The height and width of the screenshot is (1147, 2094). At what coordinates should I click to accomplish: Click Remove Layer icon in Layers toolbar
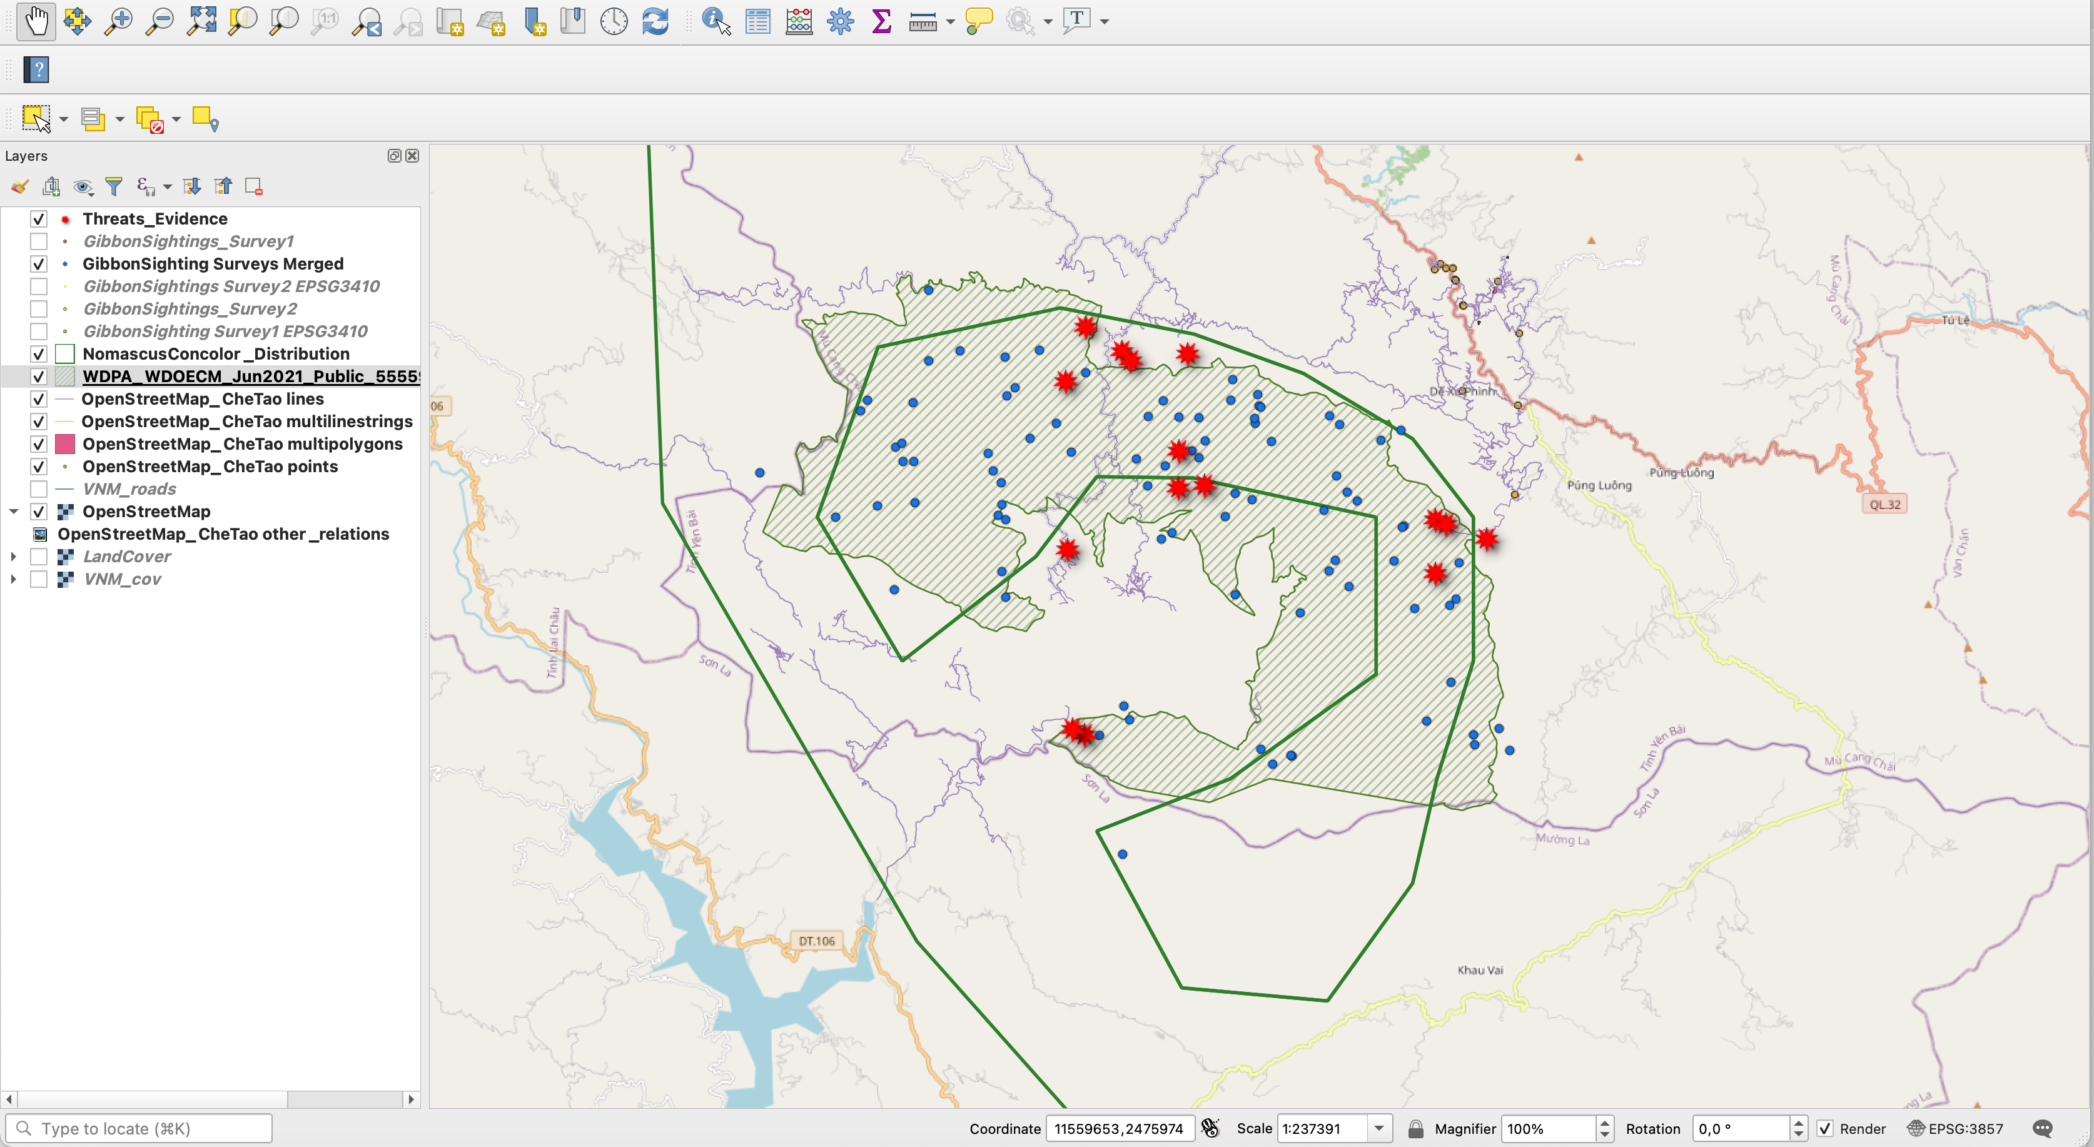pos(254,187)
